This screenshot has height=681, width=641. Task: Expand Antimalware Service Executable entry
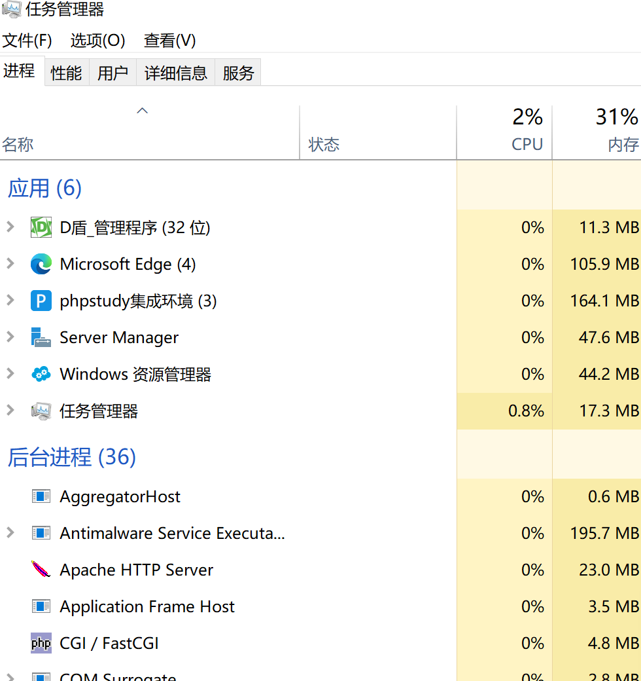(10, 532)
